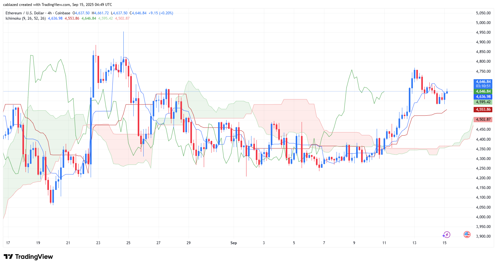This screenshot has width=497, height=266.
Task: Click the blue 4,636.98 conversion line label
Action: click(483, 97)
